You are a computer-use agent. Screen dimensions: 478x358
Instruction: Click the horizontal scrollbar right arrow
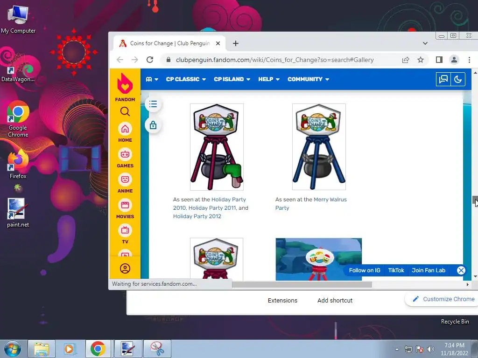[x=467, y=285]
